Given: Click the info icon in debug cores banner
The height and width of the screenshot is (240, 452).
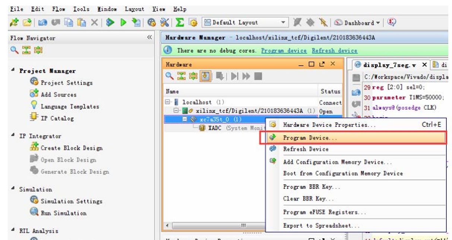Looking at the screenshot, I should click(x=168, y=50).
